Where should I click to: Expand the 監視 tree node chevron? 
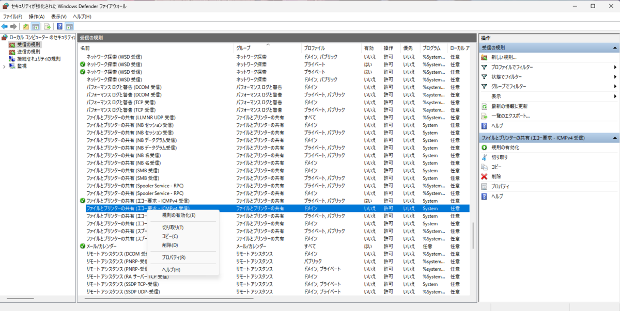(x=5, y=66)
